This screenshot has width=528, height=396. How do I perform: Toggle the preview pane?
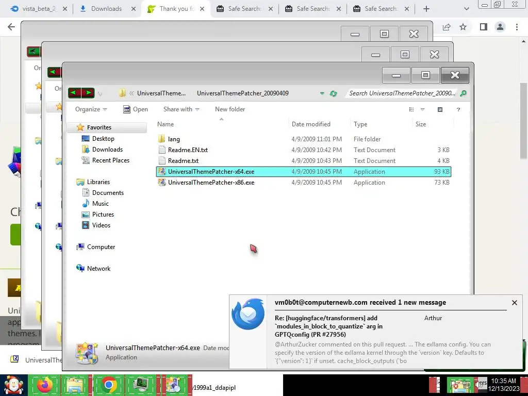[440, 109]
